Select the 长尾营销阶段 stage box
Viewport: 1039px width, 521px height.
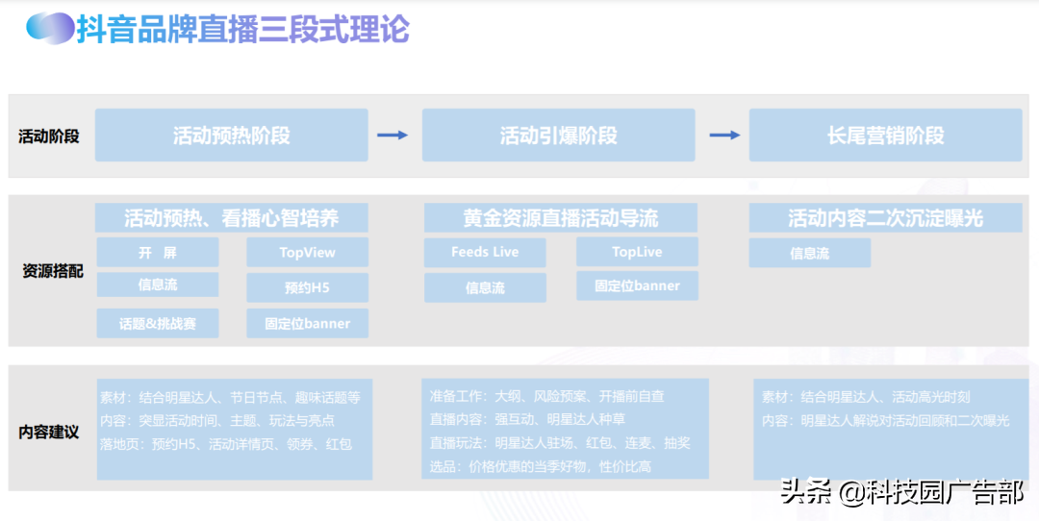(x=885, y=136)
